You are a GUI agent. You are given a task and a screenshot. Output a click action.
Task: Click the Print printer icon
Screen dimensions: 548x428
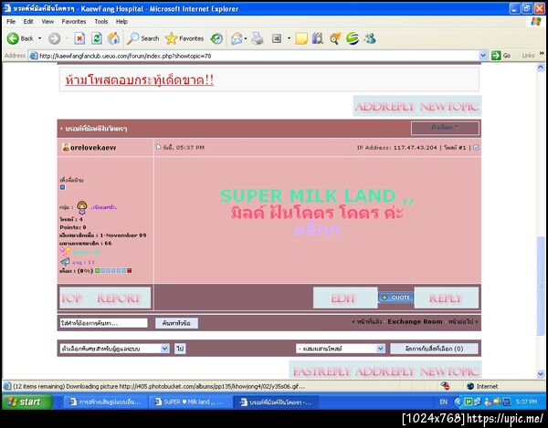pos(258,38)
